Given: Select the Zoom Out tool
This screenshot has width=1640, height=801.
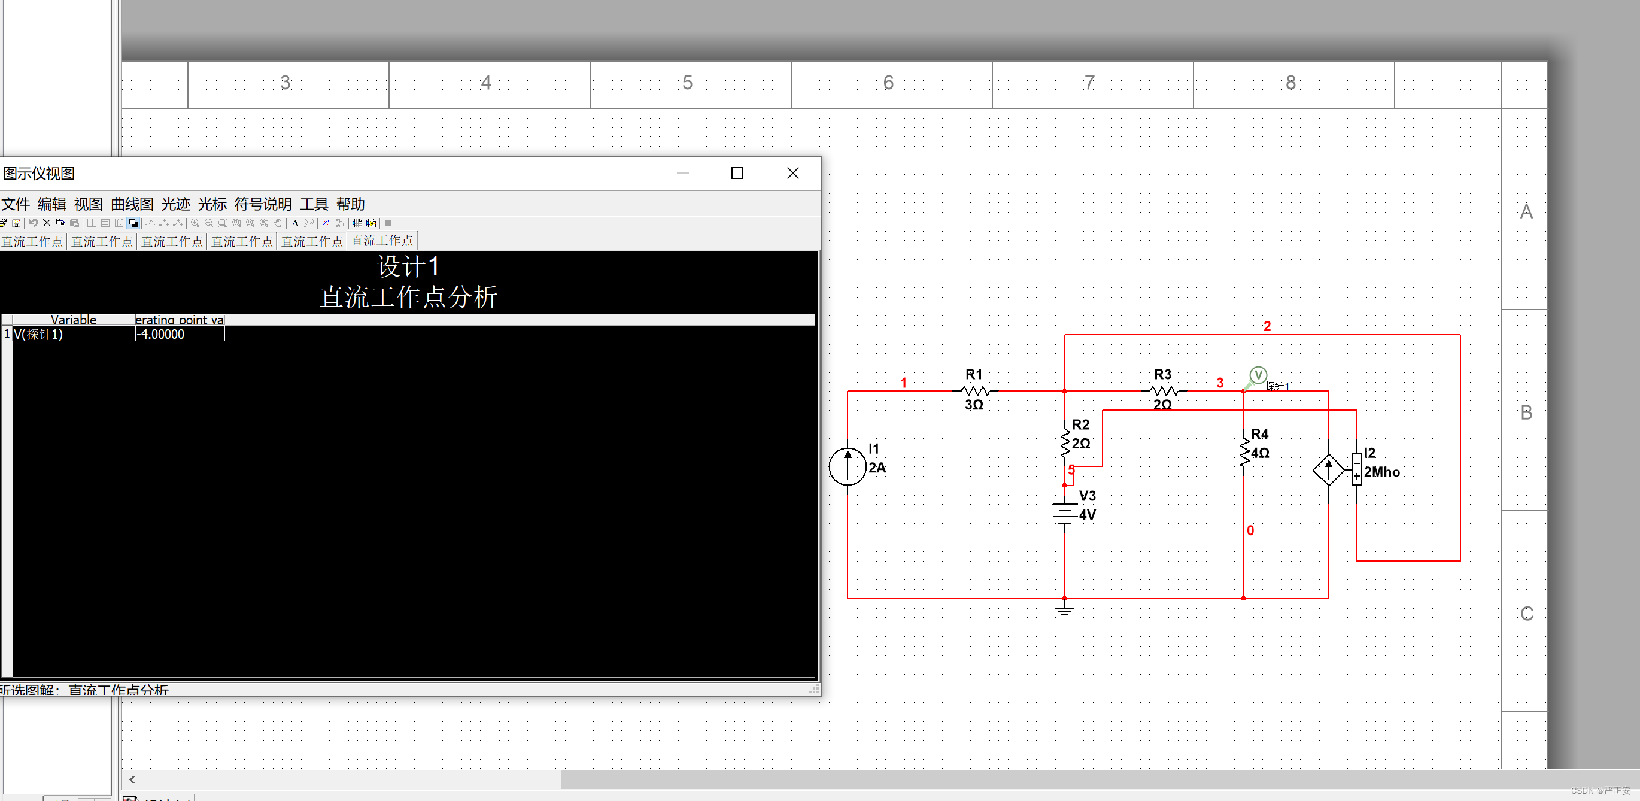Looking at the screenshot, I should point(208,223).
